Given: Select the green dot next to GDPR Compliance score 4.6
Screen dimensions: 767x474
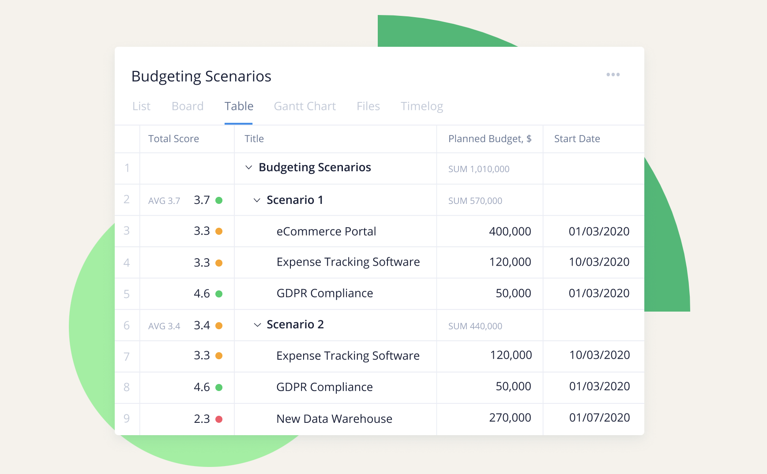Looking at the screenshot, I should pyautogui.click(x=219, y=293).
